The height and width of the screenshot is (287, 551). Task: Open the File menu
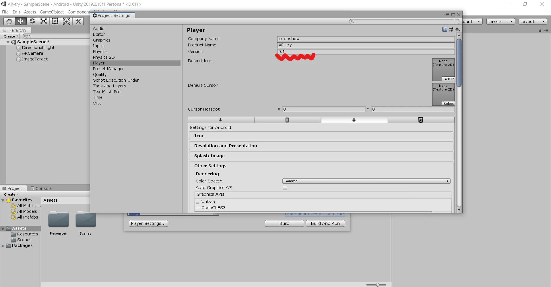[5, 12]
